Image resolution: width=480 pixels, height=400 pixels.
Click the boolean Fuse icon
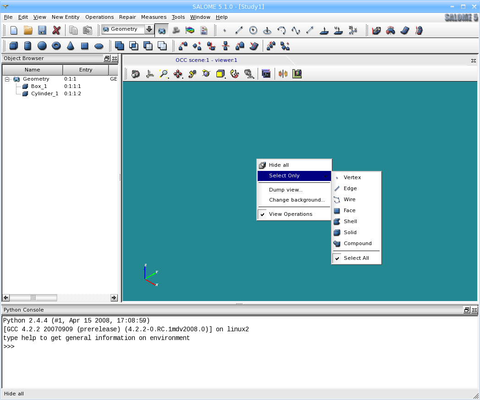tap(119, 46)
